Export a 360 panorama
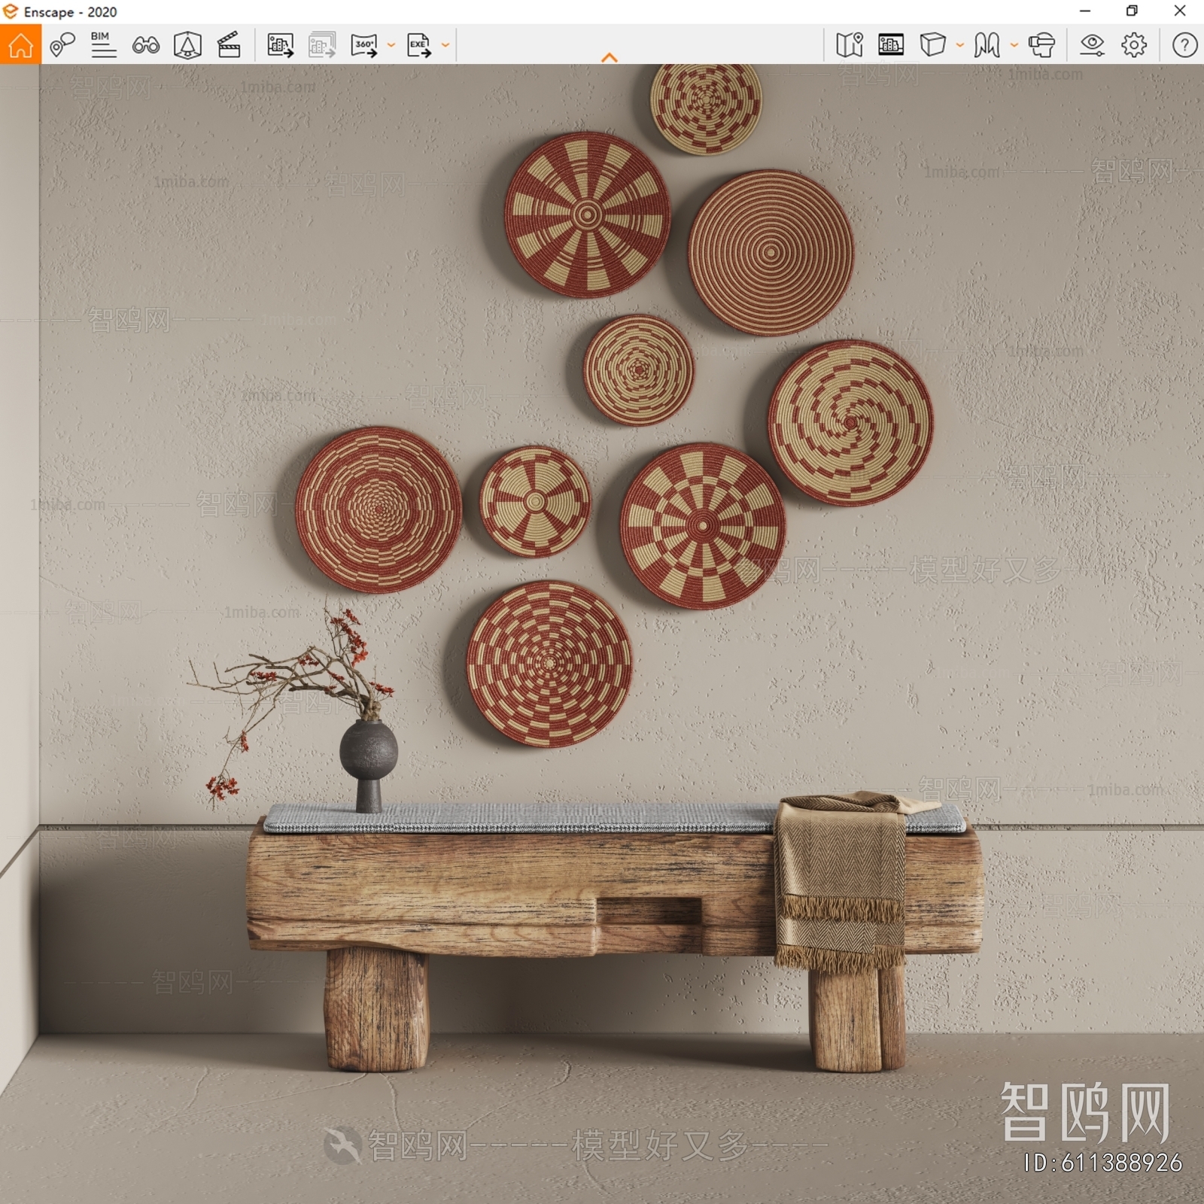Viewport: 1204px width, 1204px height. point(365,45)
